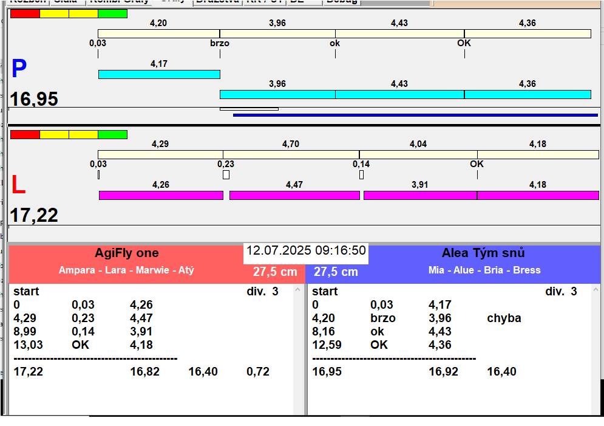Click the AgiFly one team header
Viewport: 604px width, 426px height.
126,253
